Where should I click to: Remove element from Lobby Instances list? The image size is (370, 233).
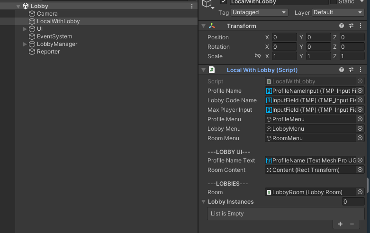coord(352,224)
